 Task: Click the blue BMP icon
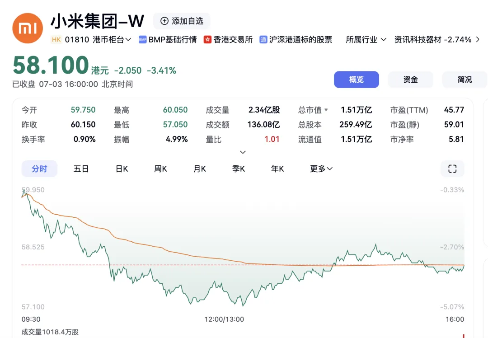142,39
